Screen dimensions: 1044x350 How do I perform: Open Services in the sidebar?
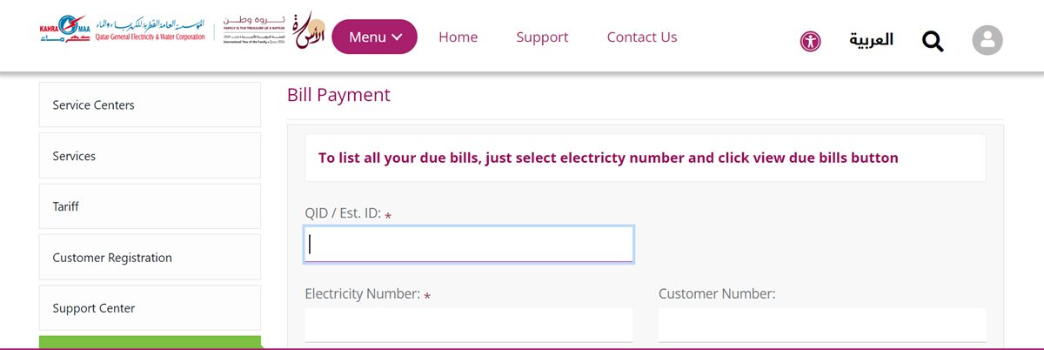[150, 156]
